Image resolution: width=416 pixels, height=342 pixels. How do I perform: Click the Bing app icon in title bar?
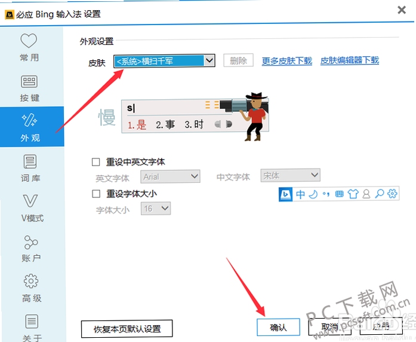10,14
